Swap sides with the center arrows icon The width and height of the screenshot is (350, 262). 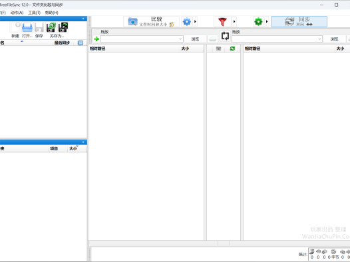pos(225,36)
